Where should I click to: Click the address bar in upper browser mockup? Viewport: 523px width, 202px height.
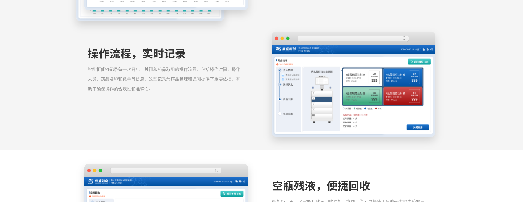point(349,38)
